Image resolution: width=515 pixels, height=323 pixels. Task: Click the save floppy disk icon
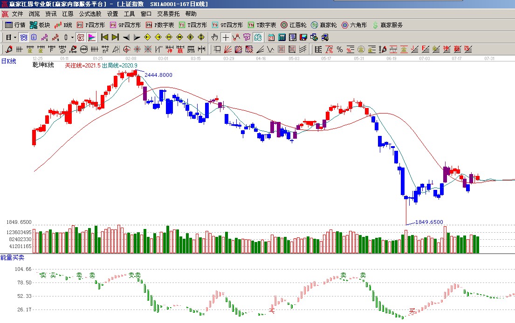click(303, 37)
